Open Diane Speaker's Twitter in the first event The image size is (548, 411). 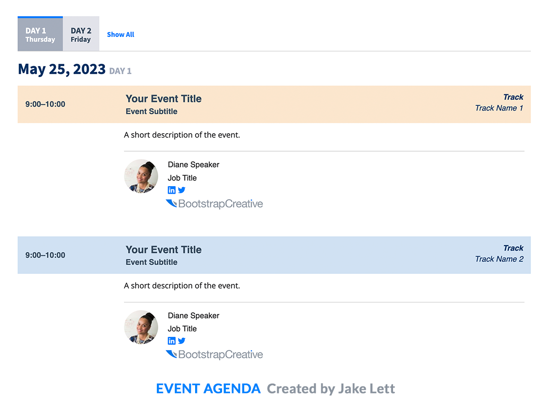coord(182,190)
